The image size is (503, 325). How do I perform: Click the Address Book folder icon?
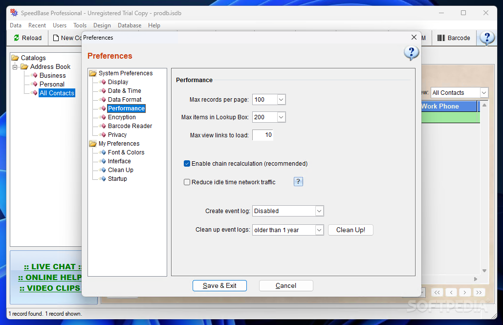coord(24,67)
